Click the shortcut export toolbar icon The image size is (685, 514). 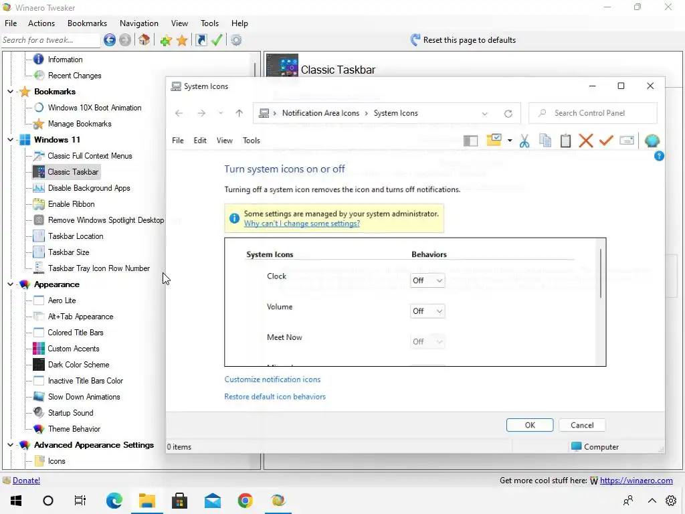[x=201, y=40]
